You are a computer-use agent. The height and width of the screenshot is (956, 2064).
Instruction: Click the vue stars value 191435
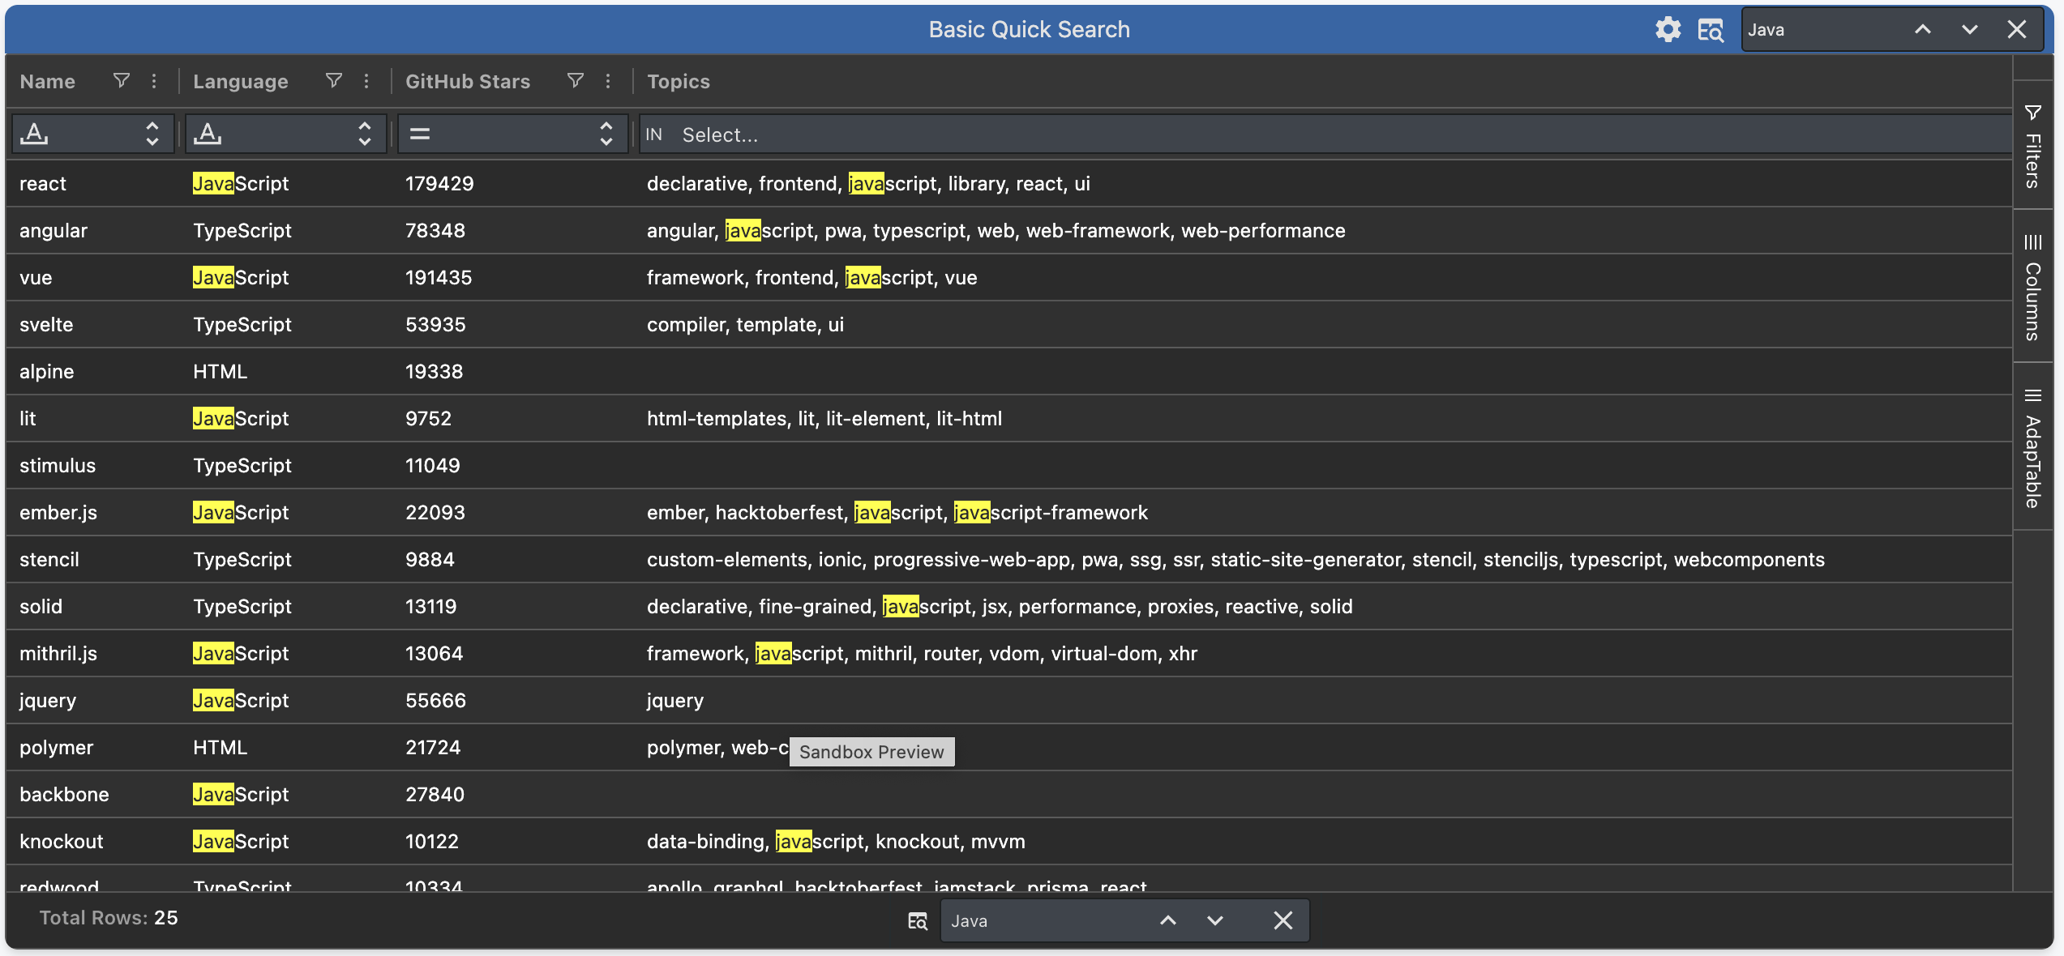point(439,278)
